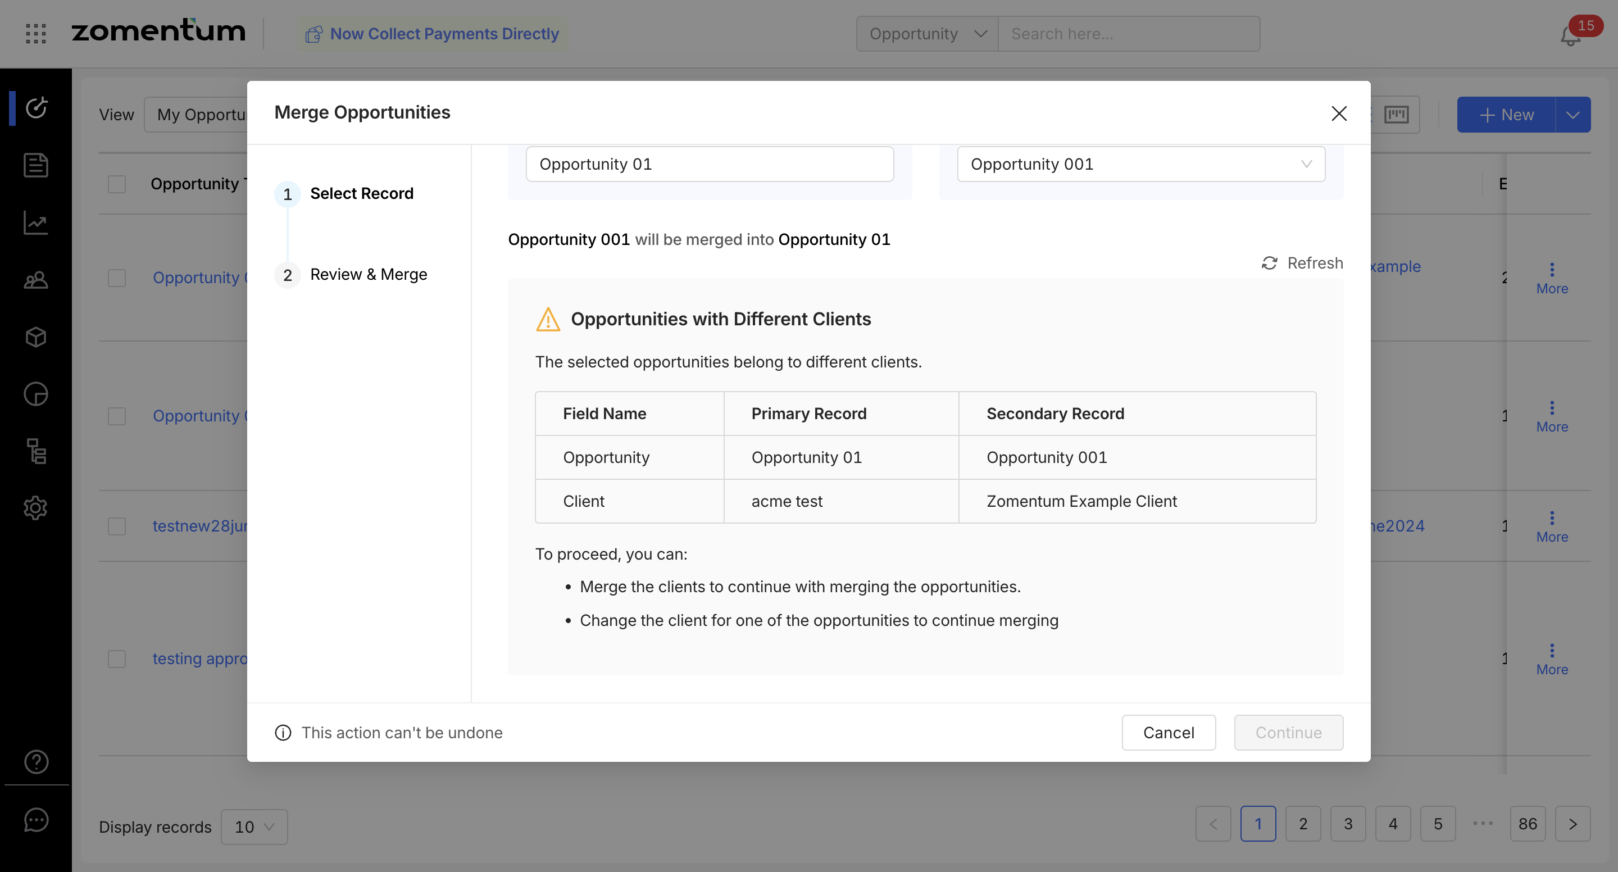Open the app launcher grid icon
Viewport: 1618px width, 872px height.
click(x=36, y=33)
